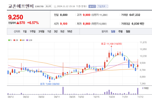152x102 pixels.
Task: Click the 7,349 price axis label
Action: 143,84
